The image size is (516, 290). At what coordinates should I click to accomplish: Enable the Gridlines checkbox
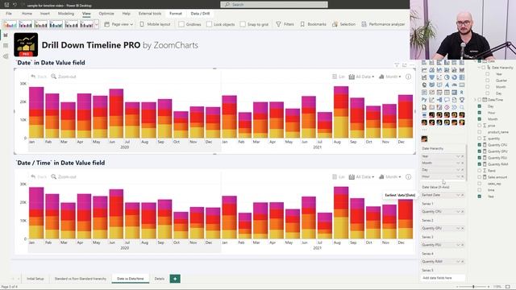[x=181, y=24]
